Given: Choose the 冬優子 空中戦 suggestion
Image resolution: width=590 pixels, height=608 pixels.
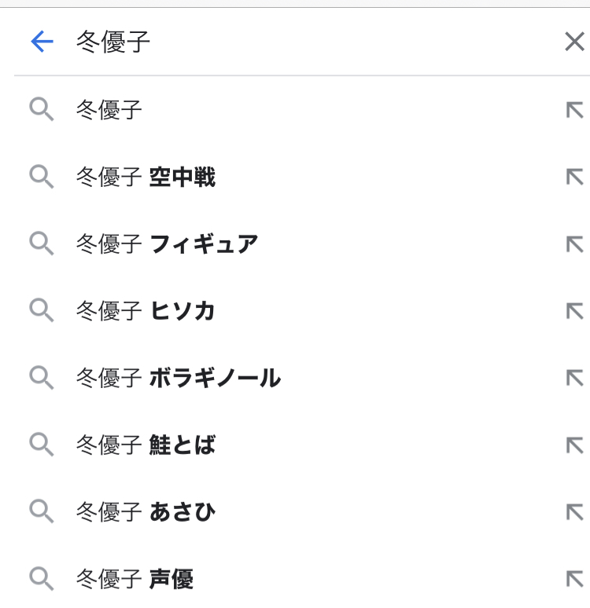Looking at the screenshot, I should click(x=146, y=178).
